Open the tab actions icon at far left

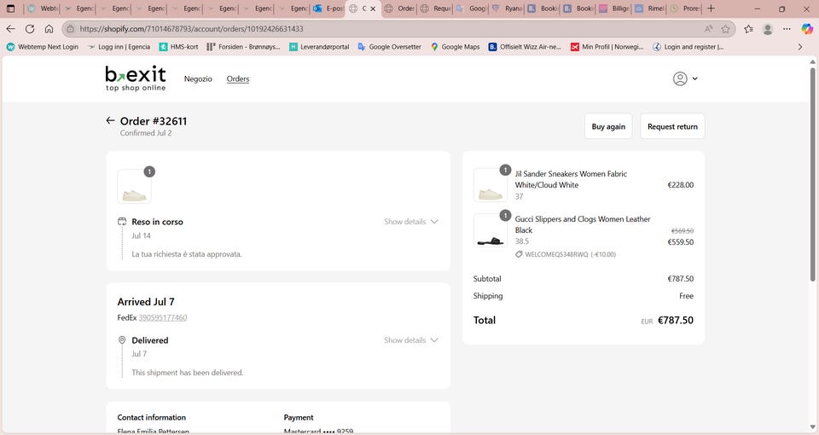pos(10,9)
